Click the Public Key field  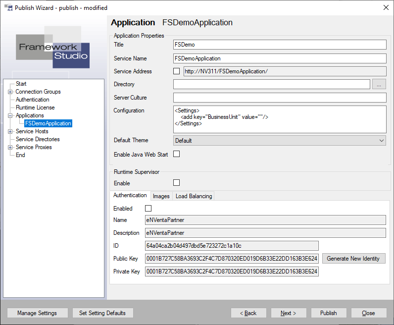tap(232, 258)
